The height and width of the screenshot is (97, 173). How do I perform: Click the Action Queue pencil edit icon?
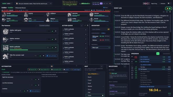click(x=85, y=25)
